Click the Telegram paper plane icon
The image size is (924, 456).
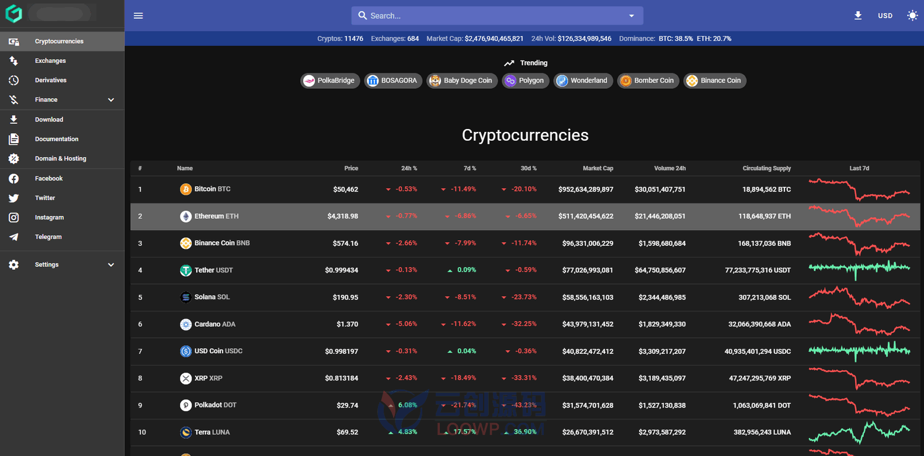click(x=13, y=237)
